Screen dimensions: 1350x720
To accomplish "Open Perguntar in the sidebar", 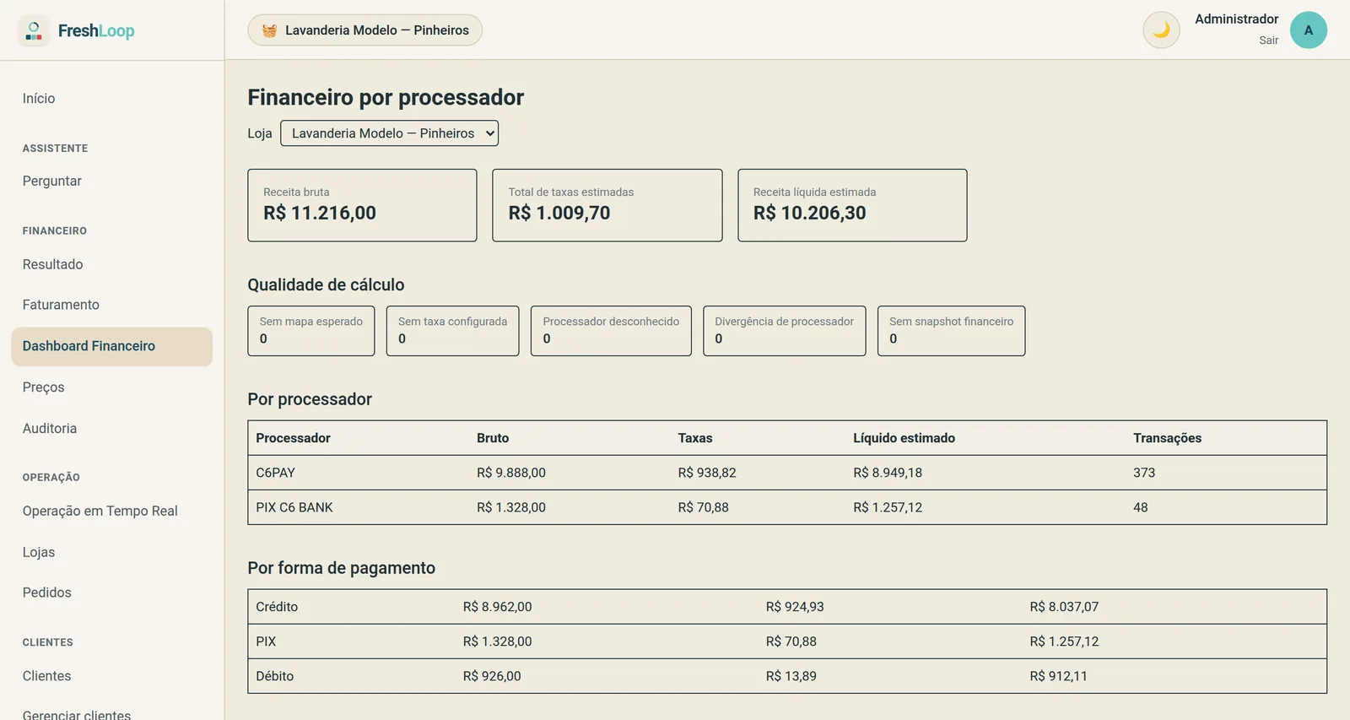I will click(52, 181).
